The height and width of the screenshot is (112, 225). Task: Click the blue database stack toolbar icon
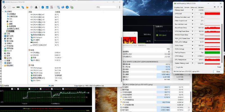coord(47,7)
